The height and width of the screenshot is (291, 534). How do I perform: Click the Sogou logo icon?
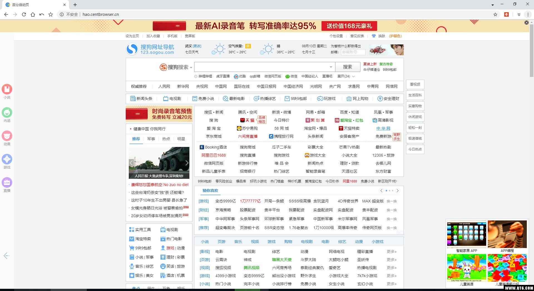pyautogui.click(x=132, y=49)
